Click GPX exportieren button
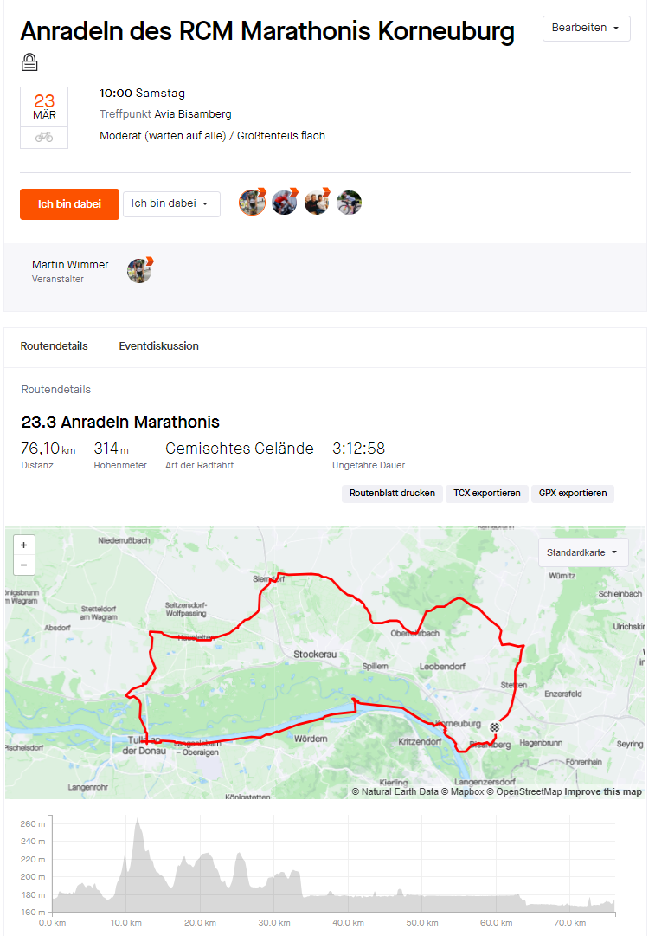 (x=573, y=493)
